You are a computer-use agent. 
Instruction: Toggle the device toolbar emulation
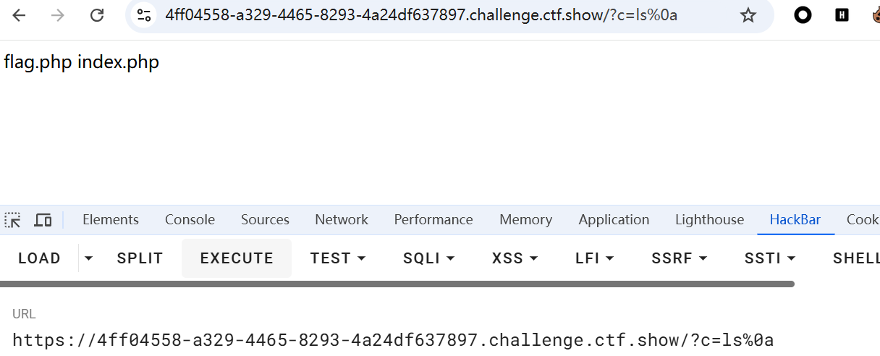pyautogui.click(x=43, y=220)
